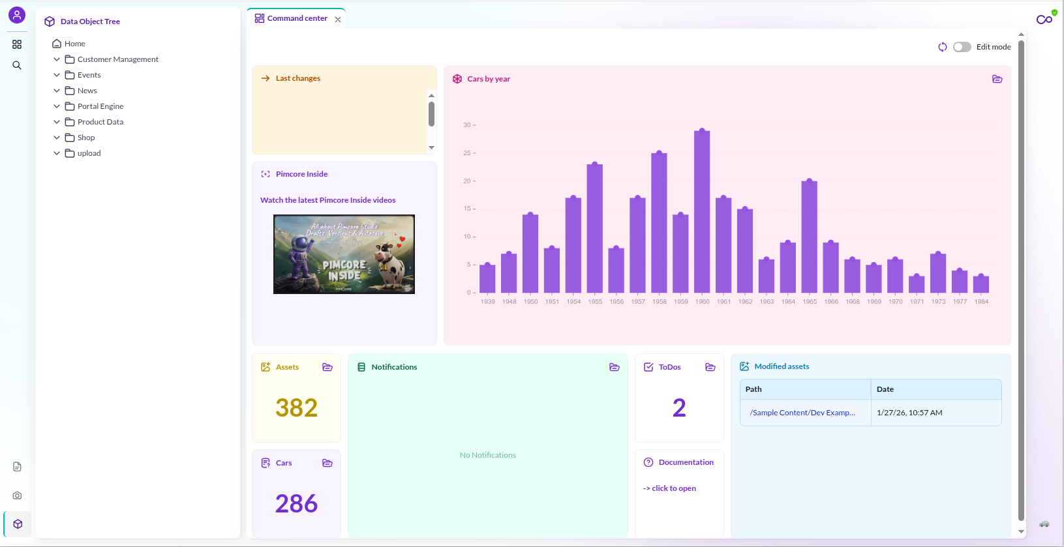Close the Command center tab

pyautogui.click(x=338, y=20)
